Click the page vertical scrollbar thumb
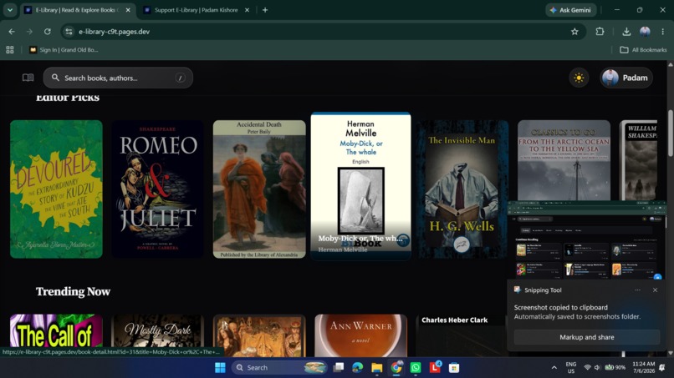Image resolution: width=674 pixels, height=378 pixels. (670, 134)
